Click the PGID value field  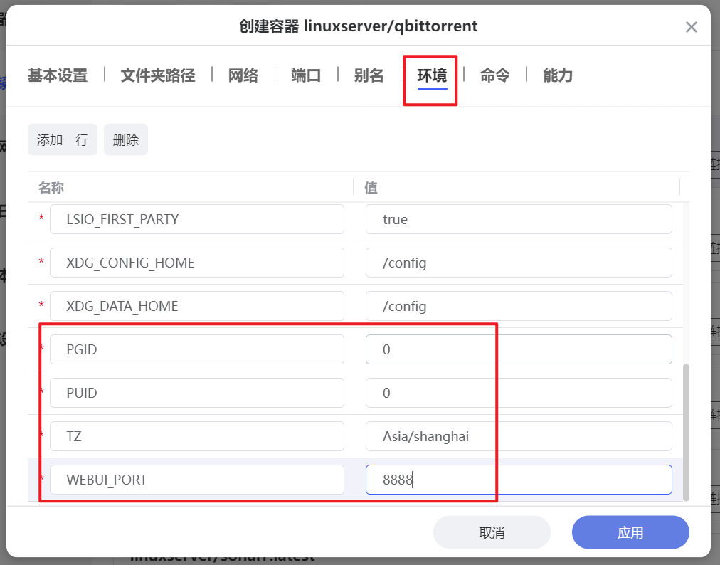coord(519,349)
